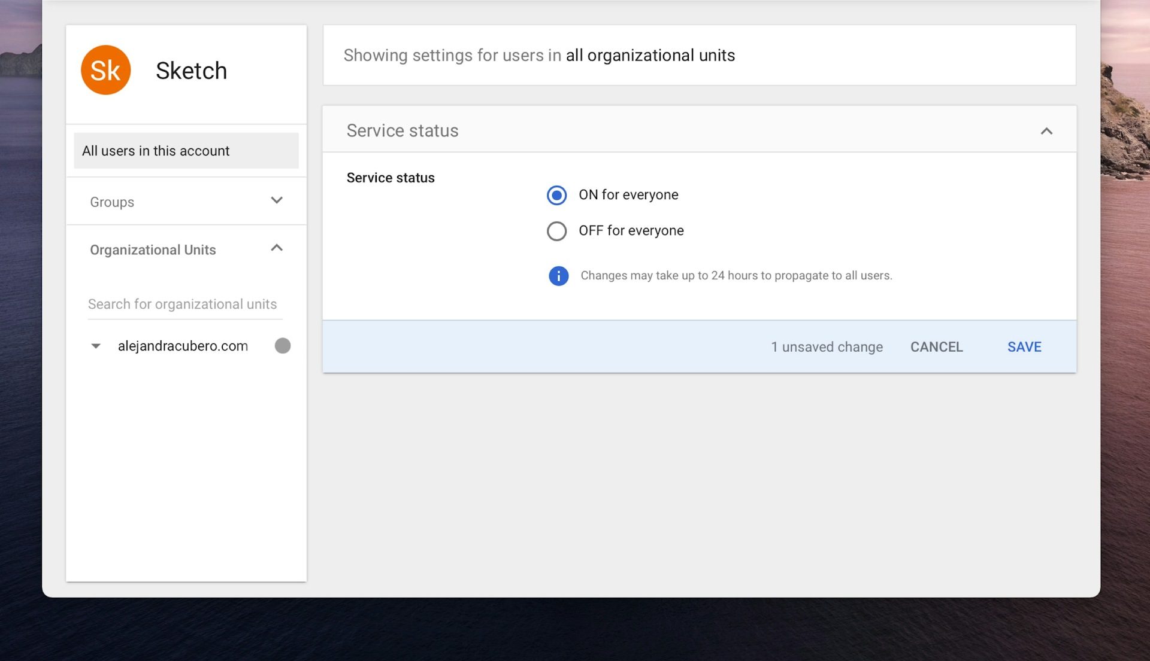This screenshot has height=661, width=1150.
Task: Click the 1 unsaved change indicator
Action: (827, 346)
